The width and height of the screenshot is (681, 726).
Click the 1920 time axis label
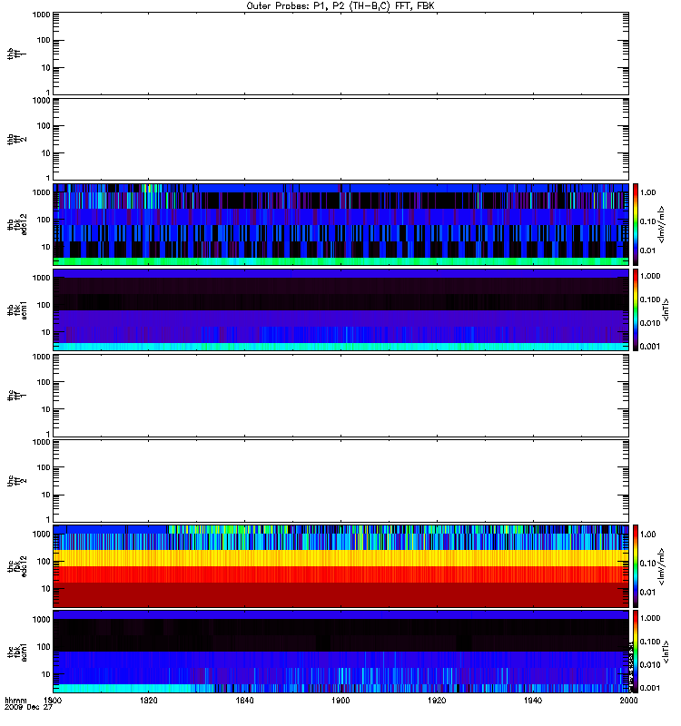point(437,701)
